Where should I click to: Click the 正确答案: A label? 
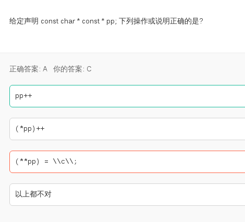pos(28,69)
